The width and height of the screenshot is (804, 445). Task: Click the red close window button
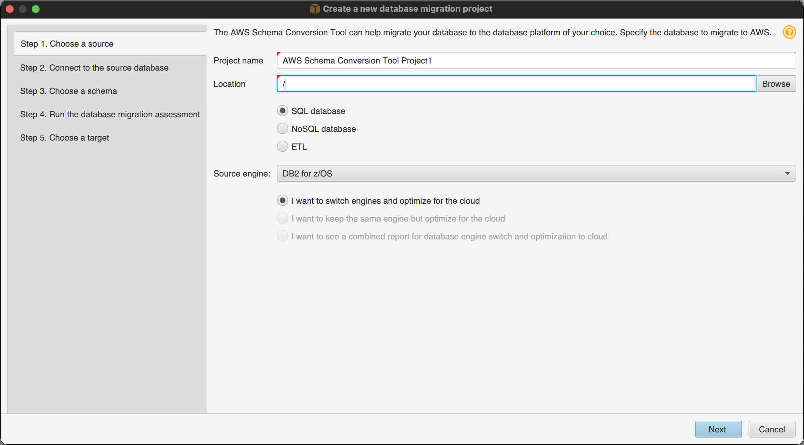click(10, 9)
